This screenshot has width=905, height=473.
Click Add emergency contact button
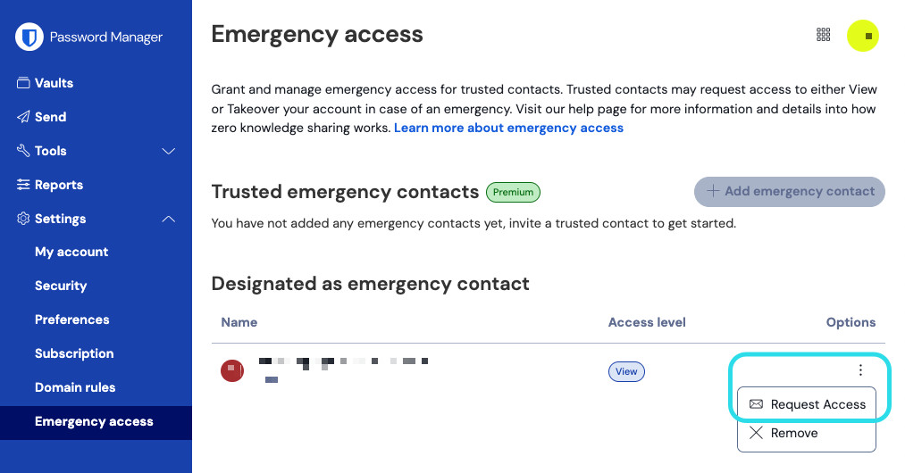point(790,191)
